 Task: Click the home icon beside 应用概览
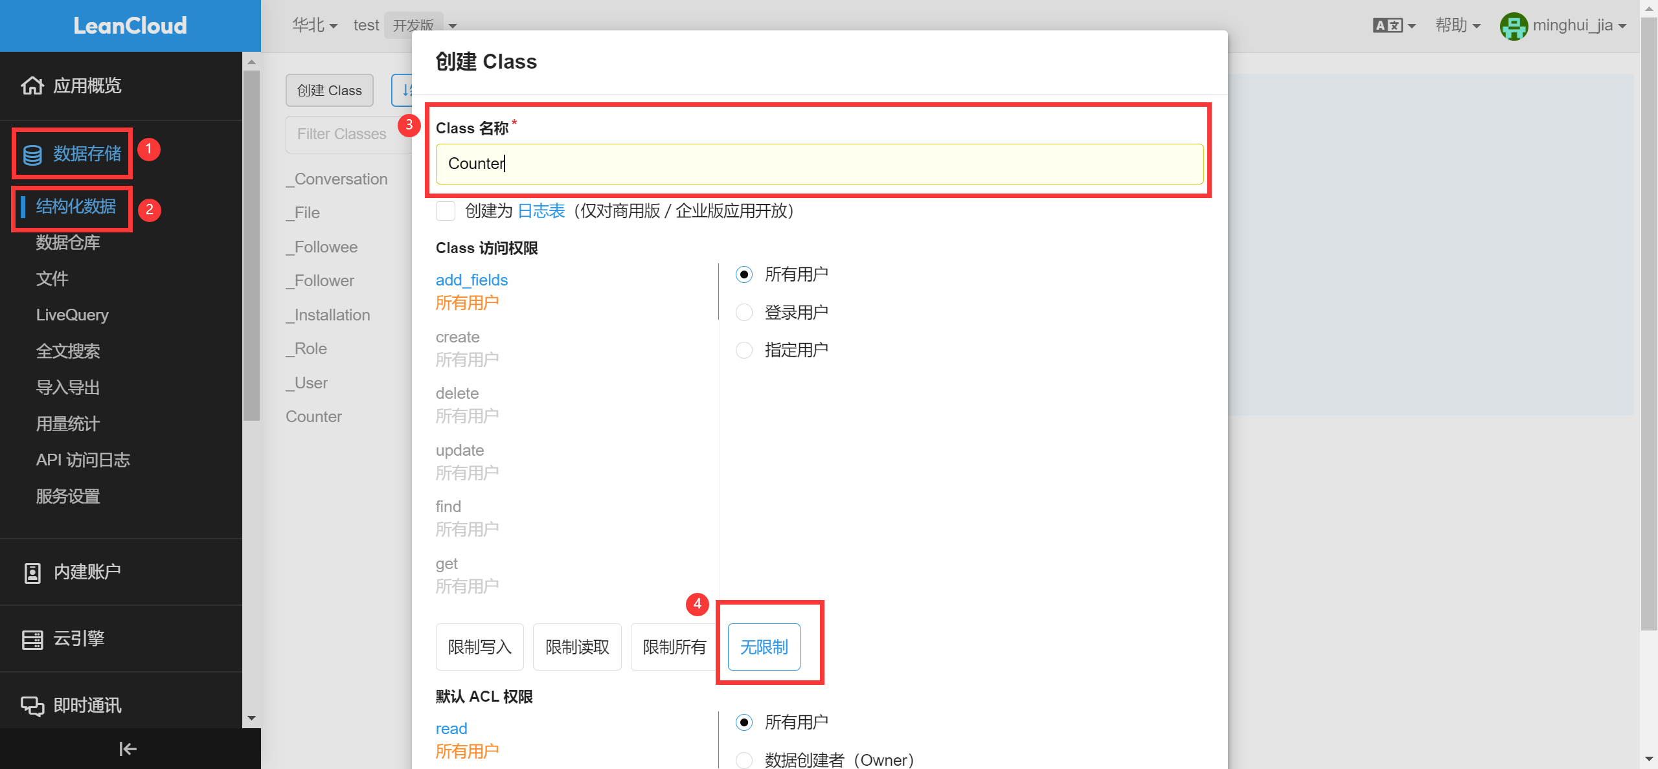click(32, 85)
